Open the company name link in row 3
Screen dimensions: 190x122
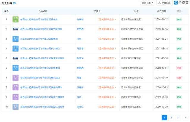(39, 39)
